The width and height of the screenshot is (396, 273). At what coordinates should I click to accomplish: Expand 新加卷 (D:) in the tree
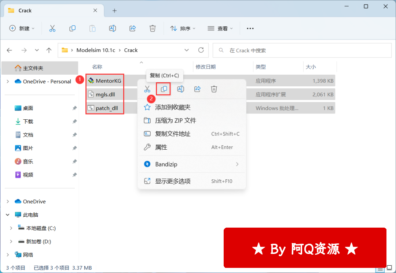tap(11, 242)
